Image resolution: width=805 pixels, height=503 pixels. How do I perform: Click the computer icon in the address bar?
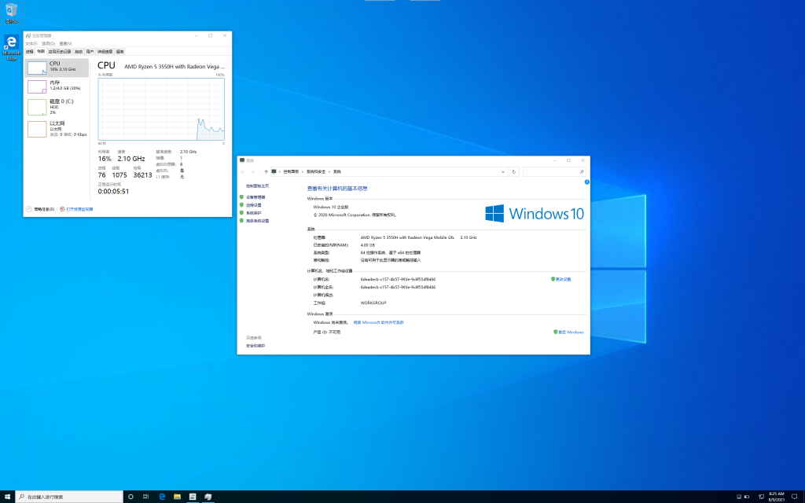(x=274, y=171)
